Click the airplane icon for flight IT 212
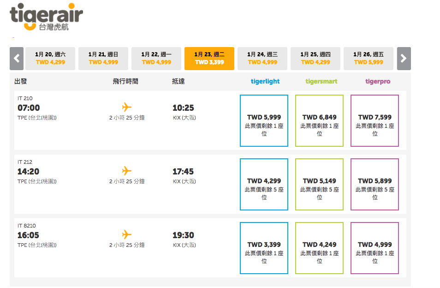 click(127, 171)
